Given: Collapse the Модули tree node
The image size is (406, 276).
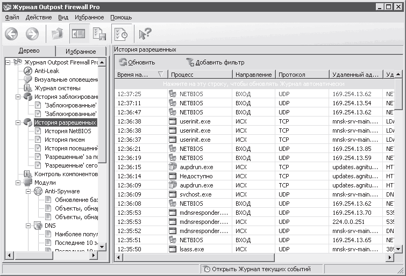Looking at the screenshot, I should 18,183.
